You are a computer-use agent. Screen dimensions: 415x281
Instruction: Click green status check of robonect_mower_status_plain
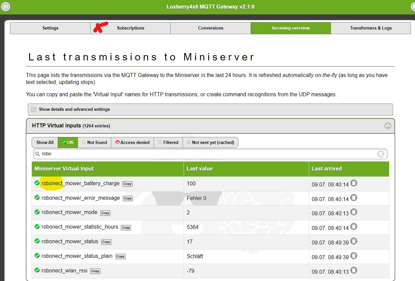coord(37,256)
